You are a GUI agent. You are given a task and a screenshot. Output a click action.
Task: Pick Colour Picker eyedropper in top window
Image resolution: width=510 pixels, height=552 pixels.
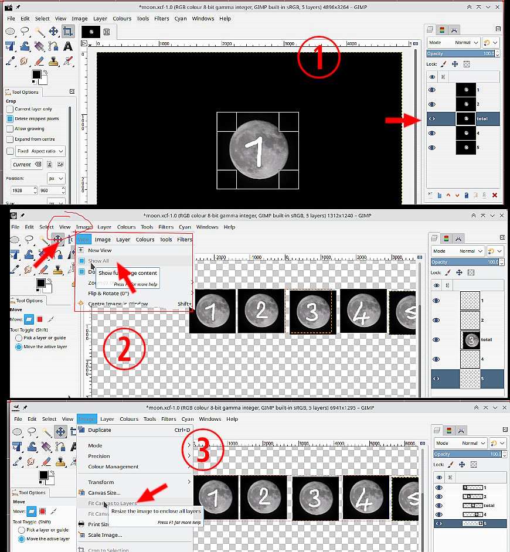point(10,61)
